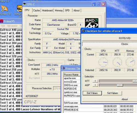Viewport: 137px width, 113px height.
Task: Switch to the CPU tab in CPU-Z
Action: tap(27, 10)
